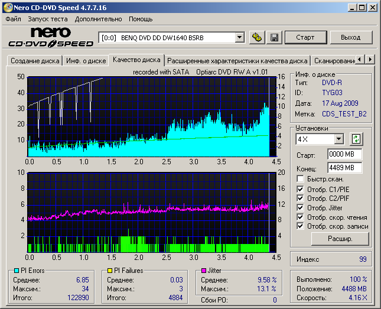Click the Nero CD-DVD Speed logo
The width and height of the screenshot is (381, 309).
click(50, 37)
